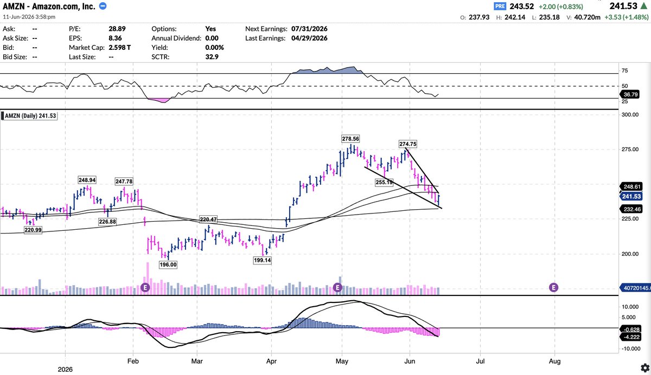
Task: Click the 278.56 peak price label
Action: (351, 139)
